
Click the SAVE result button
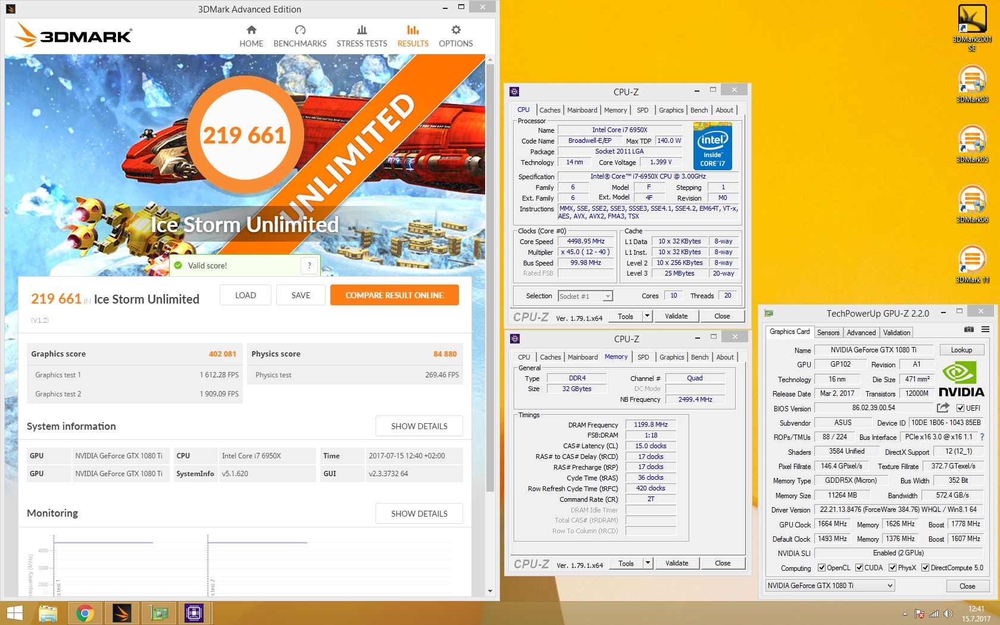tap(301, 295)
